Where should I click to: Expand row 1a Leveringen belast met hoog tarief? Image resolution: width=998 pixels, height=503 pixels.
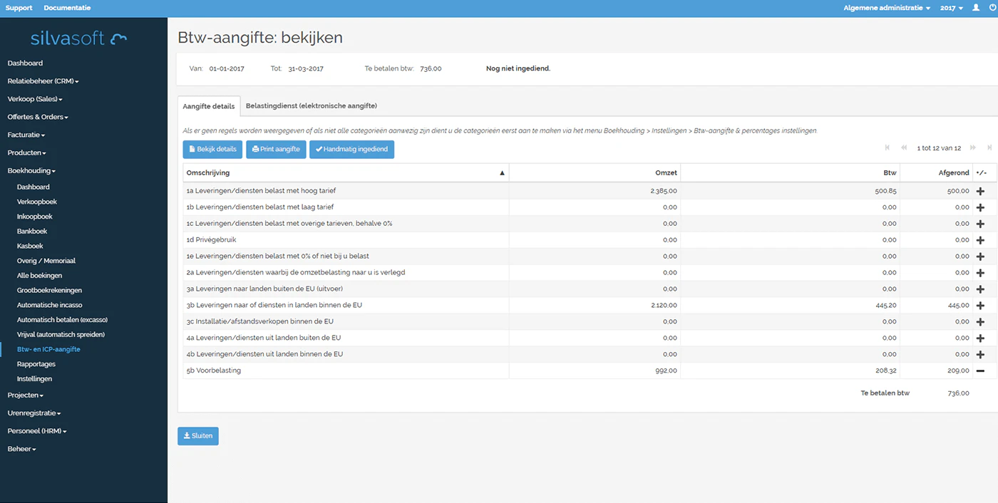(x=981, y=190)
